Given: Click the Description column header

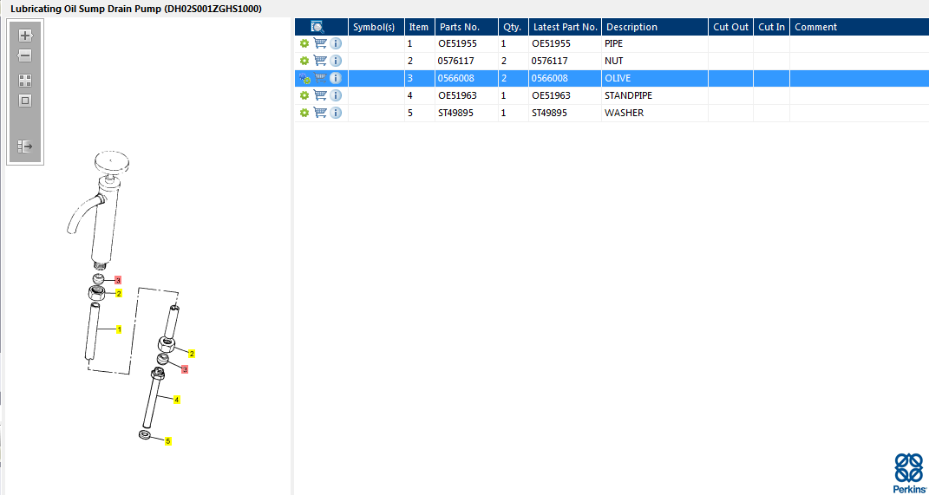Looking at the screenshot, I should pos(655,27).
